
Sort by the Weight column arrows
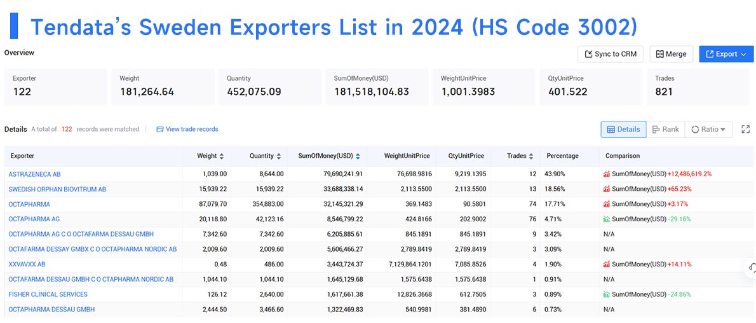coord(222,156)
